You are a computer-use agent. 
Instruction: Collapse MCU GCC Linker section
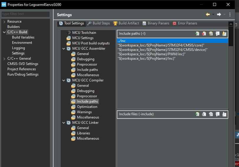(64, 123)
